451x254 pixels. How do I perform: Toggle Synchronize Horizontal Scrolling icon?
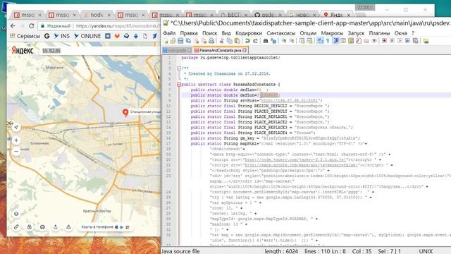(309, 41)
